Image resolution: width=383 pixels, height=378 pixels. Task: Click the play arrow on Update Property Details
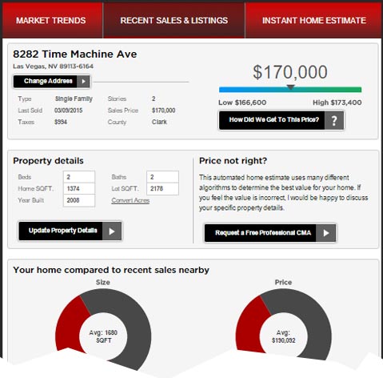[x=112, y=231]
